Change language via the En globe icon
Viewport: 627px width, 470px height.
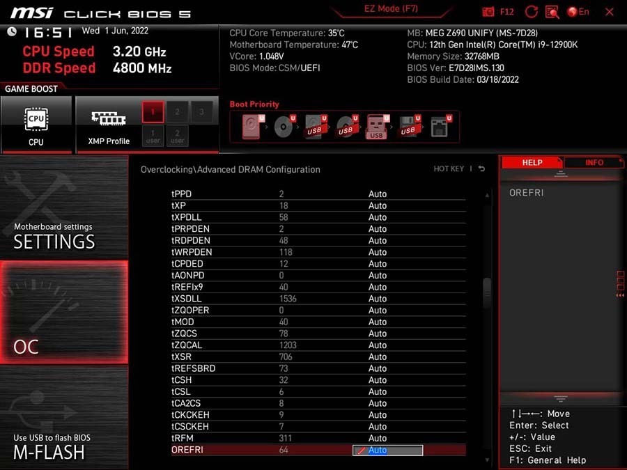click(578, 12)
